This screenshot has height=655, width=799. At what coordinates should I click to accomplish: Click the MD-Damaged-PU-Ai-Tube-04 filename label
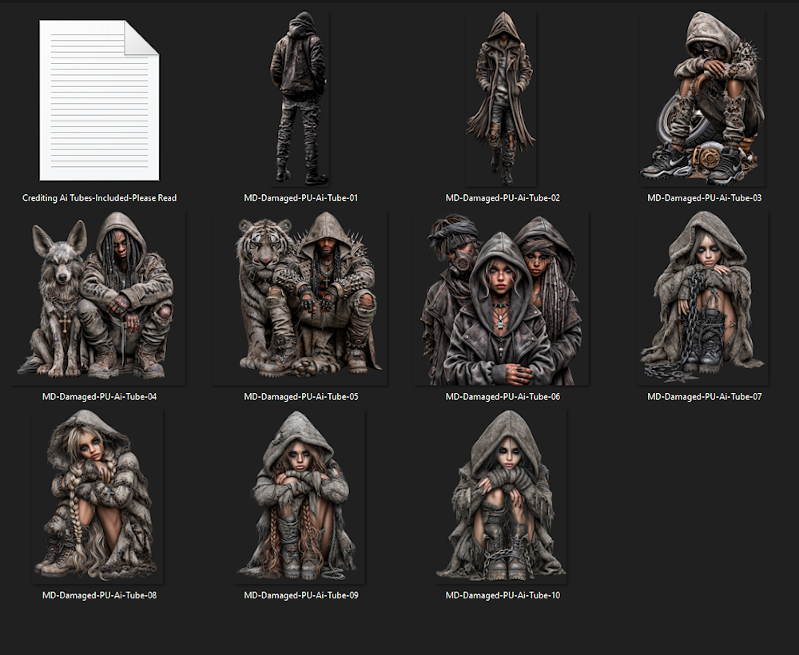point(99,397)
